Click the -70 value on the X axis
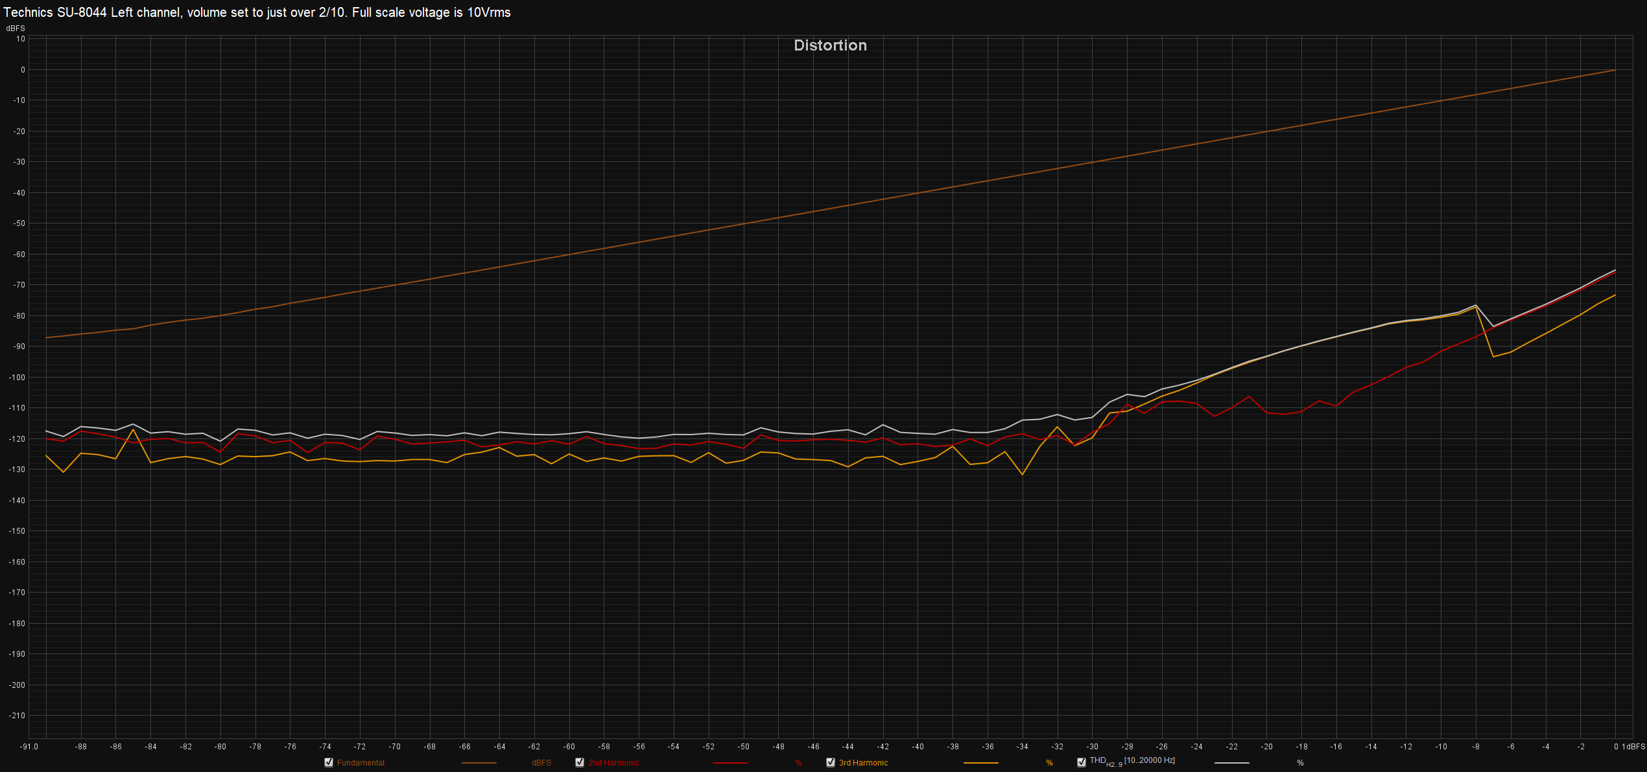This screenshot has height=772, width=1647. click(x=394, y=747)
